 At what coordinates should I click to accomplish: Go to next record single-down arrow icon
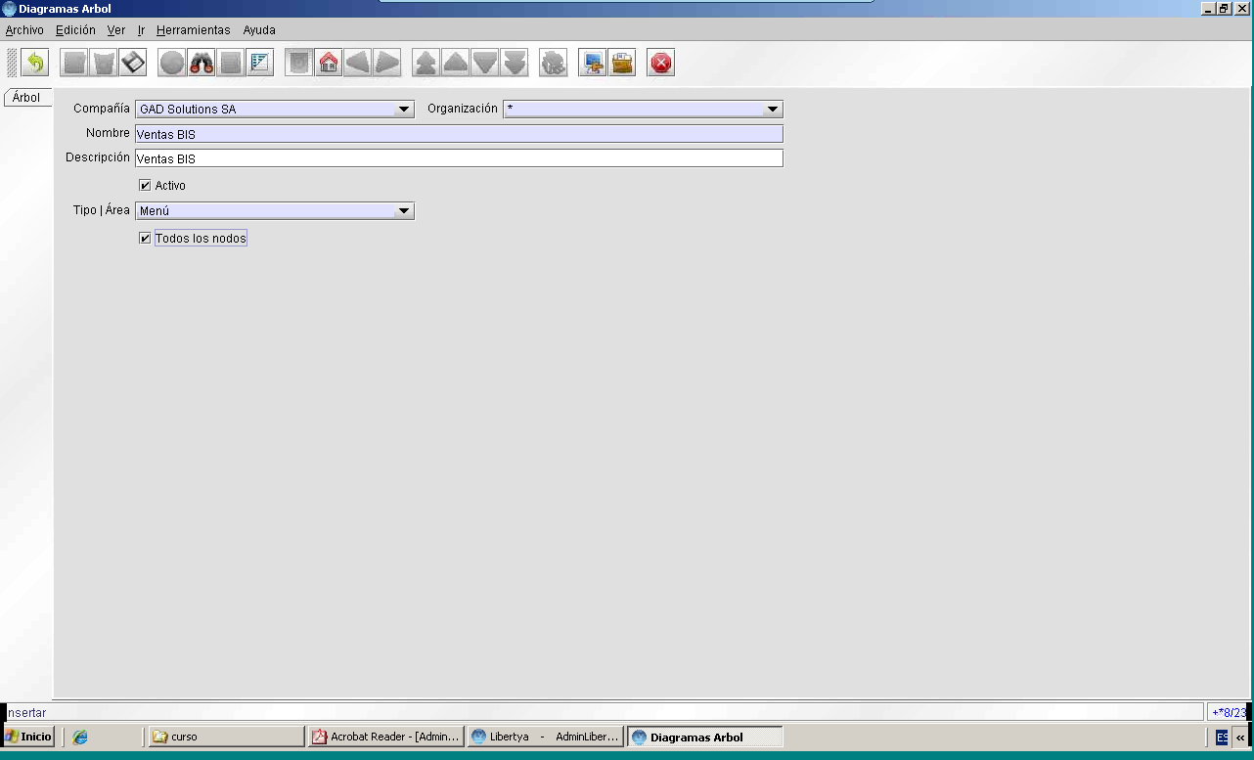click(x=485, y=64)
